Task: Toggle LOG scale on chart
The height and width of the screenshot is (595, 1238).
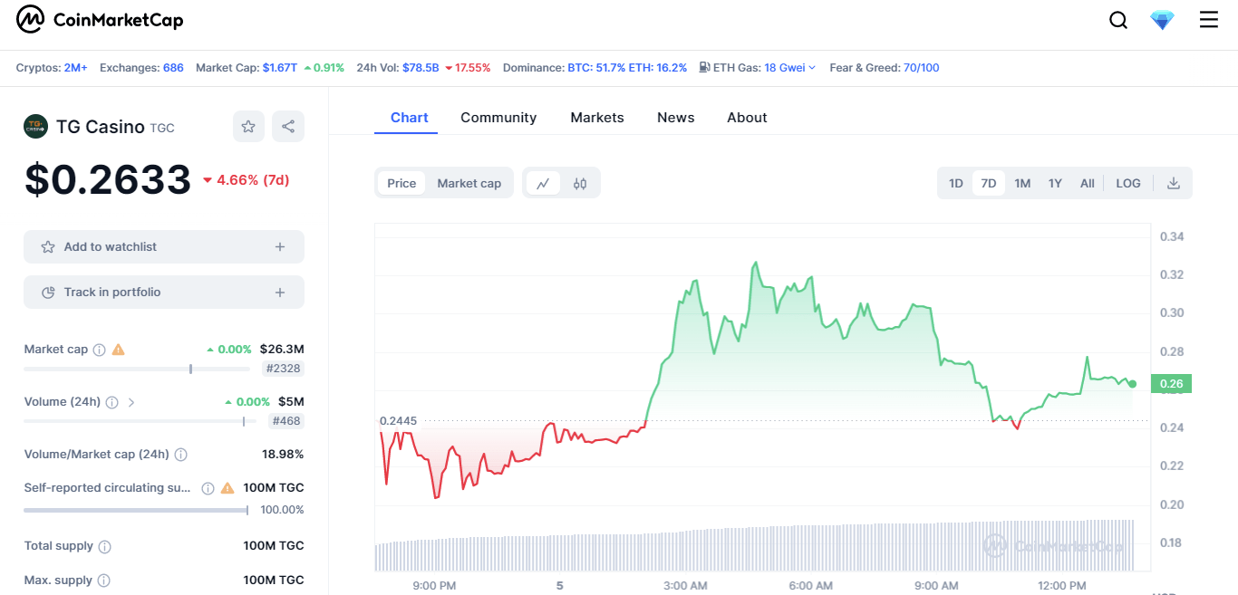Action: (1128, 183)
